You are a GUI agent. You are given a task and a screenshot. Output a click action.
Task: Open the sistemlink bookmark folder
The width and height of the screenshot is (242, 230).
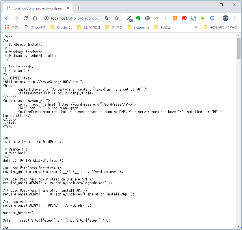[x=138, y=28]
